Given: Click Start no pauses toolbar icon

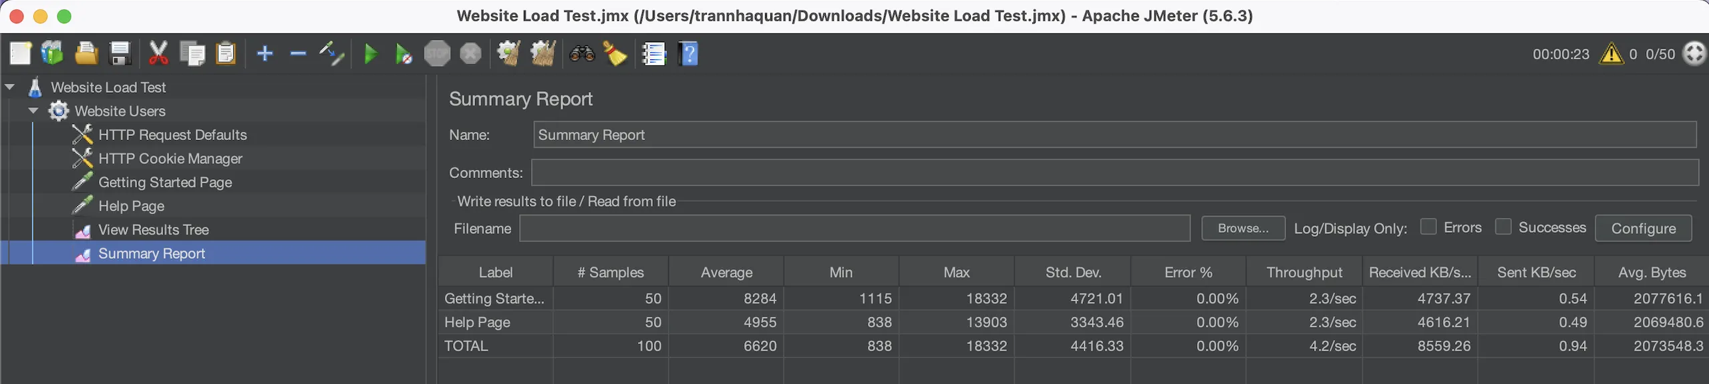Looking at the screenshot, I should point(404,54).
